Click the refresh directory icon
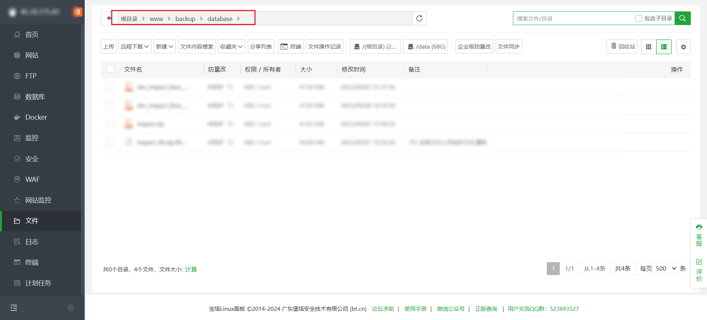 tap(419, 18)
